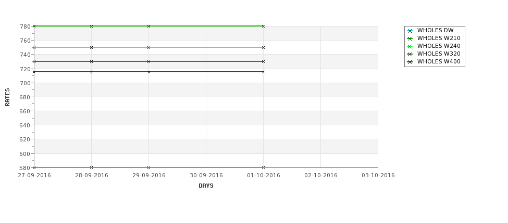Click the 716 data point on 29-09-2016
This screenshot has width=508, height=223.
[148, 72]
